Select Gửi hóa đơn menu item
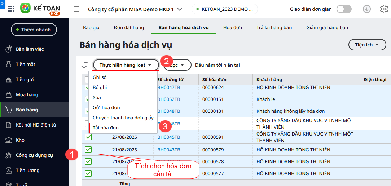Viewport: 391px width, 186px height. pyautogui.click(x=106, y=107)
